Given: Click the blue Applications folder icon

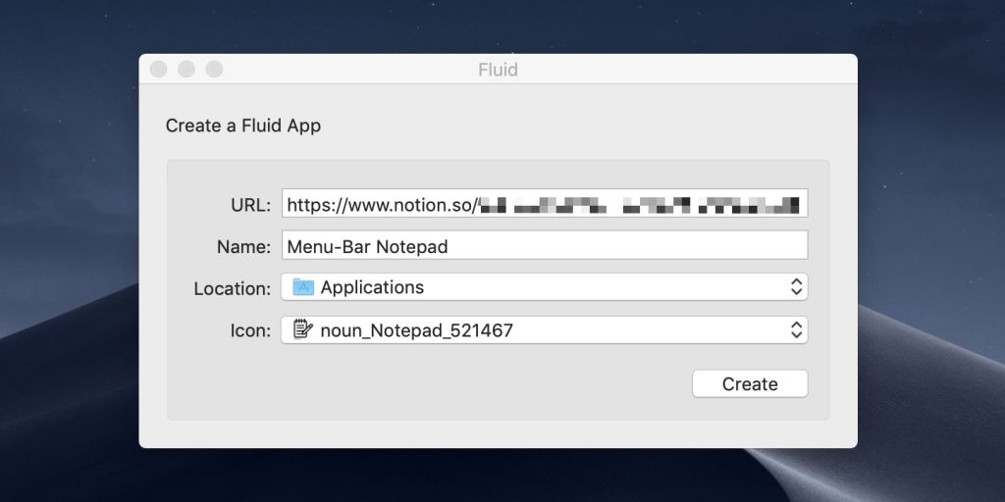Looking at the screenshot, I should click(303, 287).
